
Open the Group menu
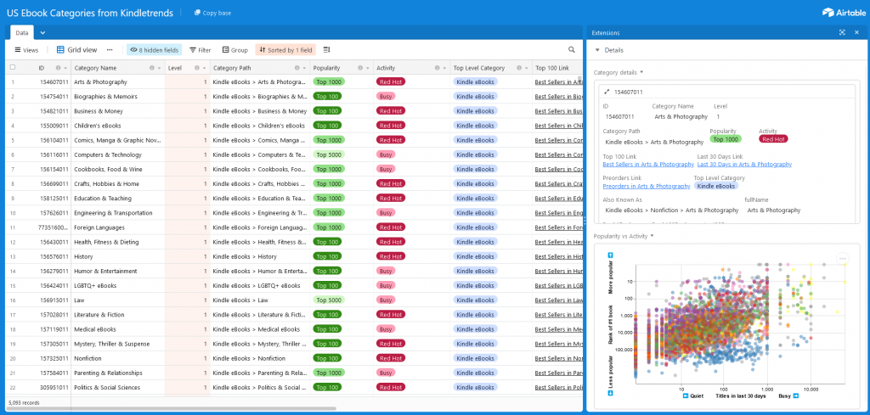234,50
